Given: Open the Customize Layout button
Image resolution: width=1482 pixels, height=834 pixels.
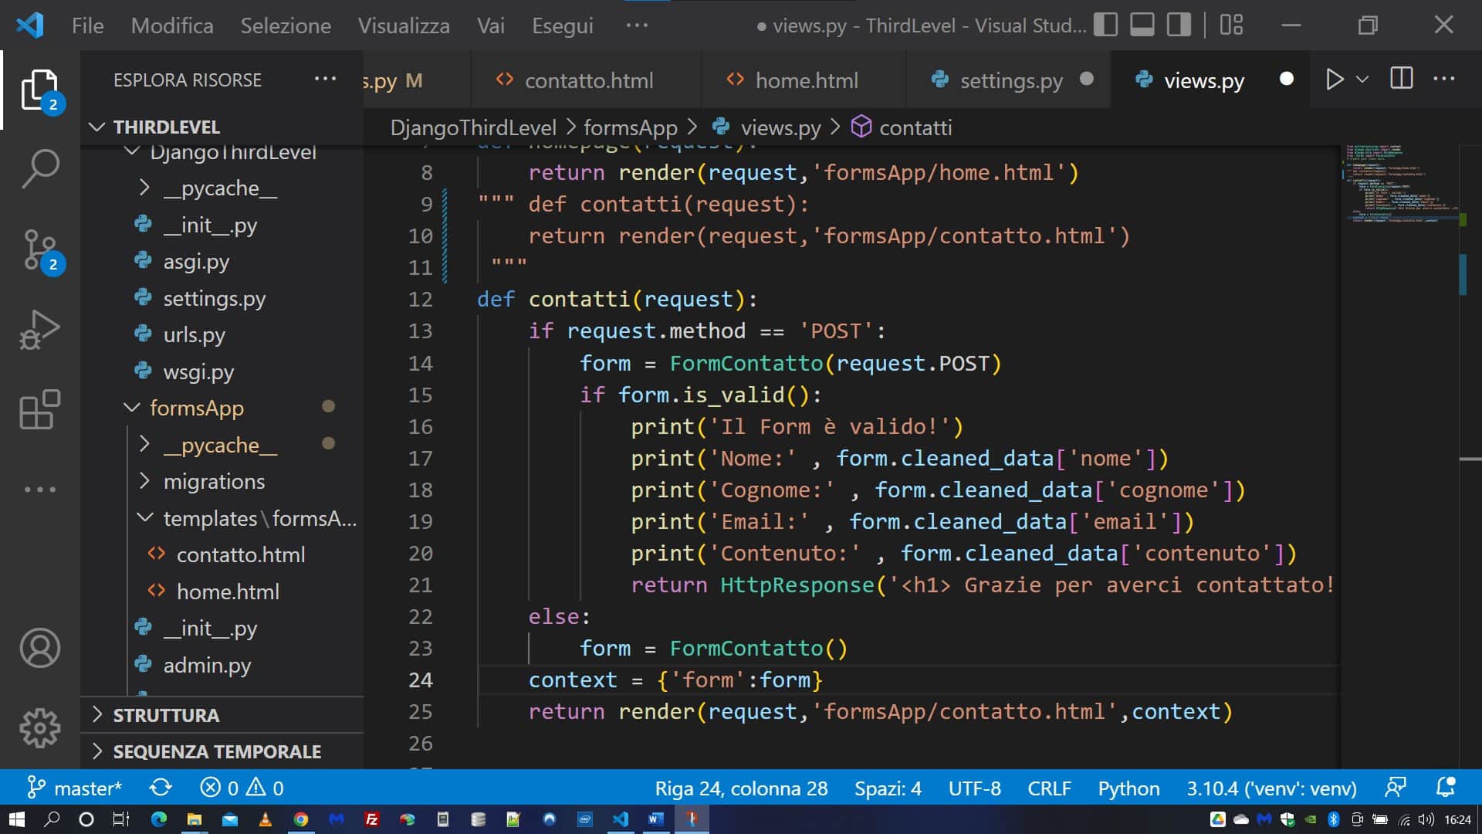Looking at the screenshot, I should [x=1231, y=25].
